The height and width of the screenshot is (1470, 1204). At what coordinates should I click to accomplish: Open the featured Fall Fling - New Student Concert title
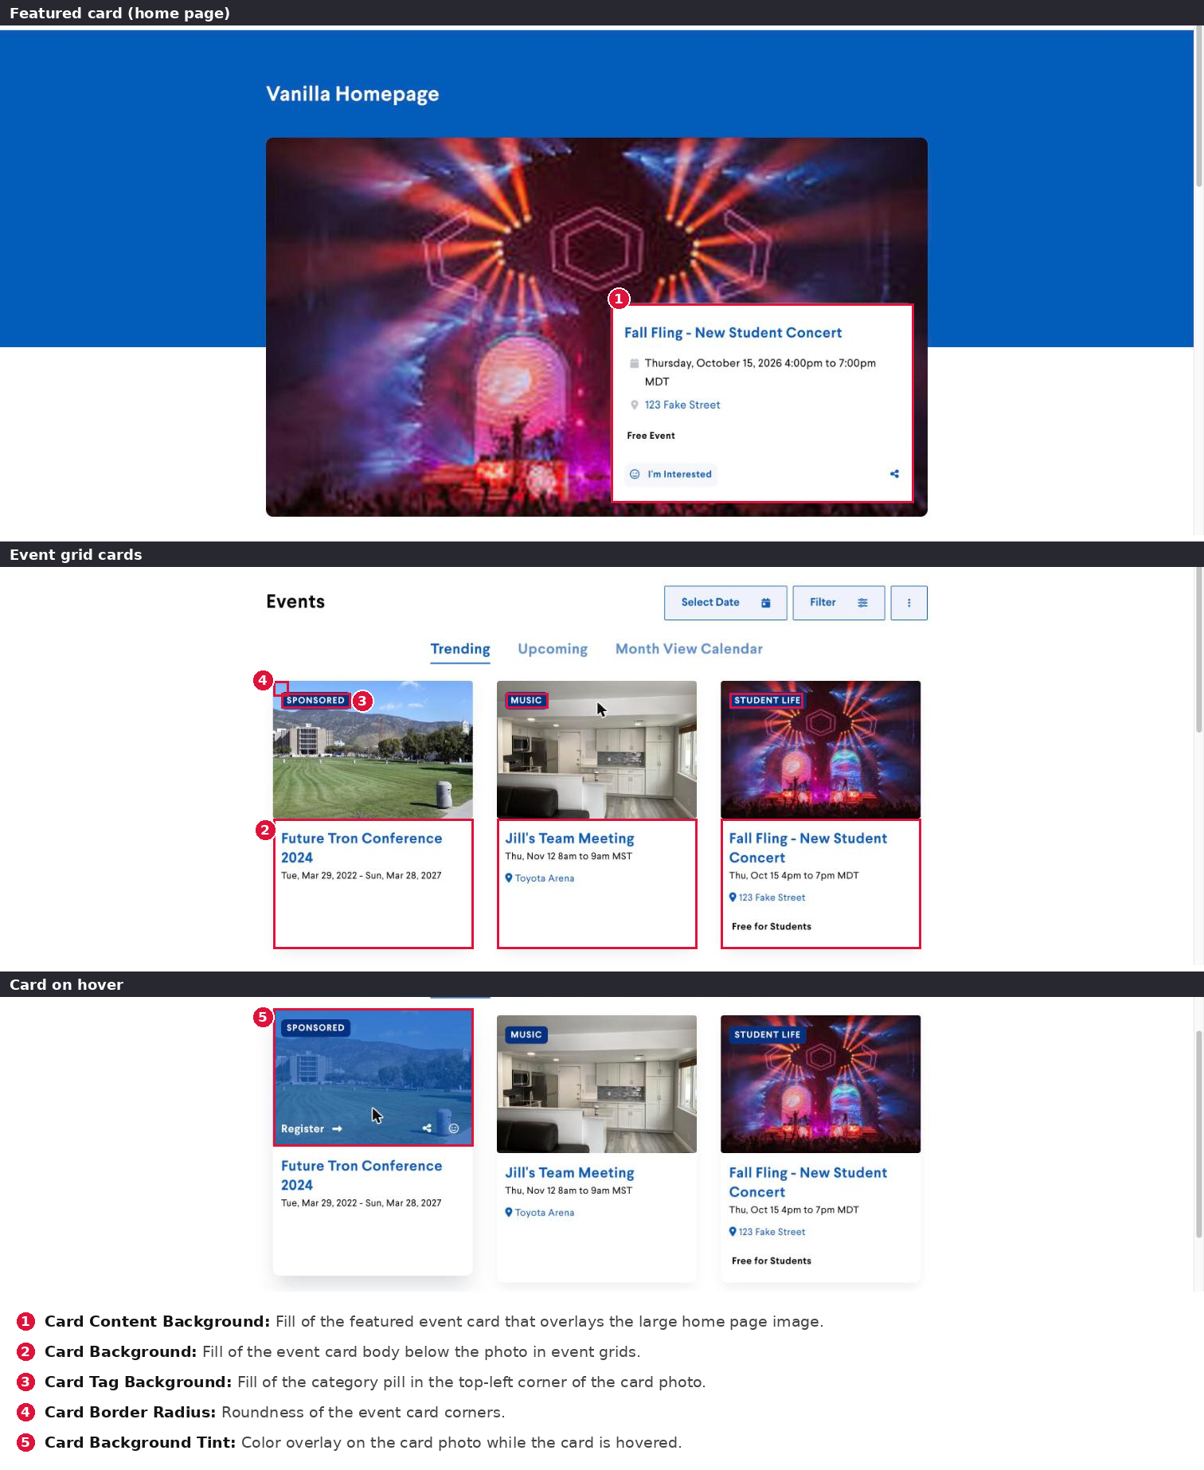tap(733, 333)
